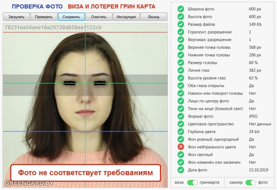Viewport: 277px width, 190px height.
Task: Click the filename text 78231ea54aee18a25728d859aa1122cb
Action: click(x=53, y=28)
